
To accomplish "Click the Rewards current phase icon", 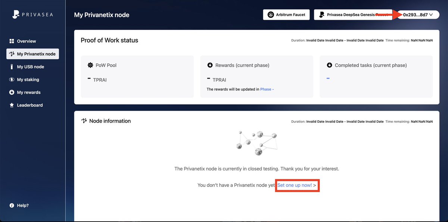I will pyautogui.click(x=210, y=65).
